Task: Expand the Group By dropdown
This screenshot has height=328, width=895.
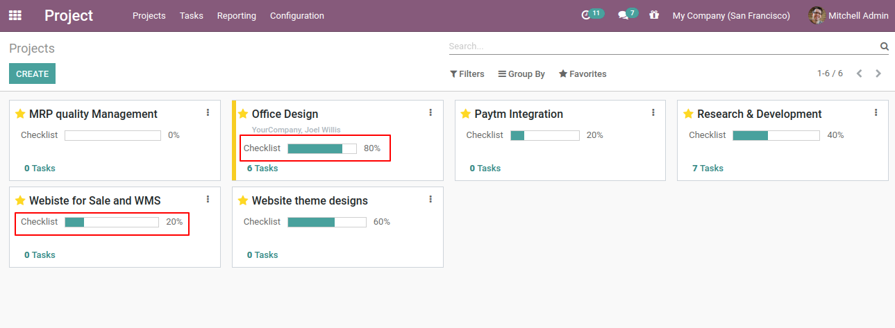Action: pyautogui.click(x=521, y=74)
